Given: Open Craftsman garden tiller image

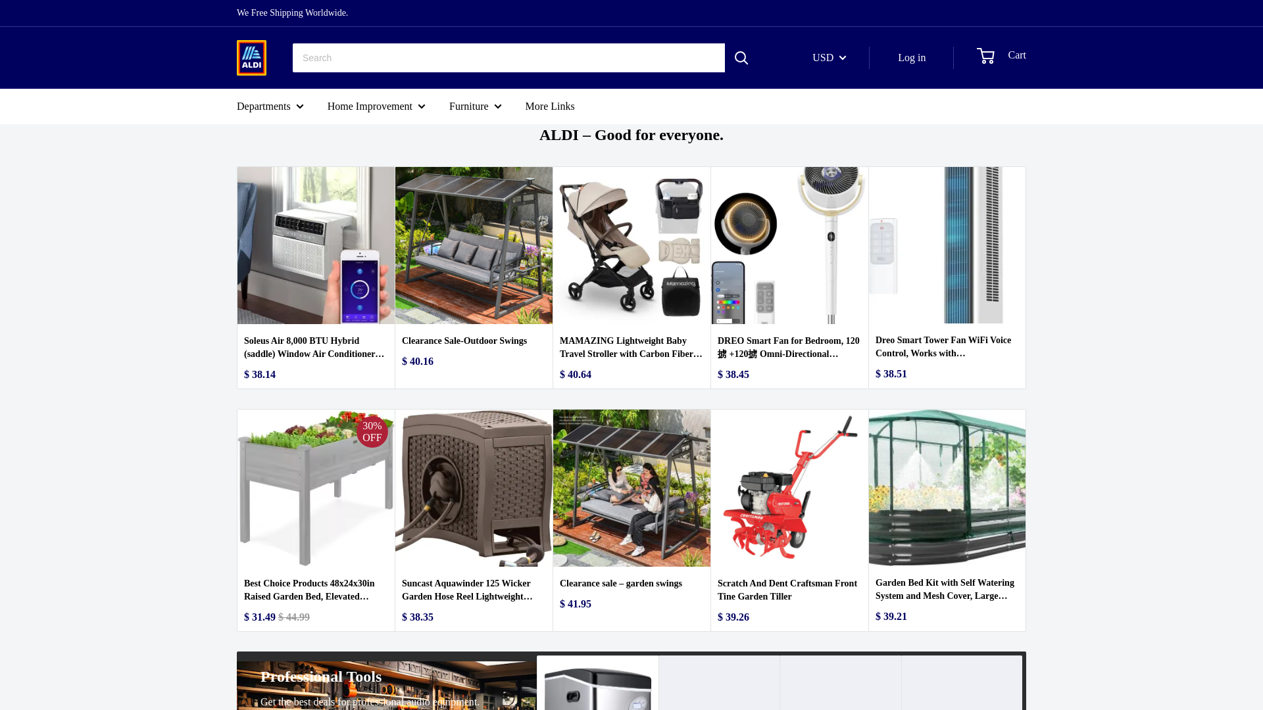Looking at the screenshot, I should (789, 488).
